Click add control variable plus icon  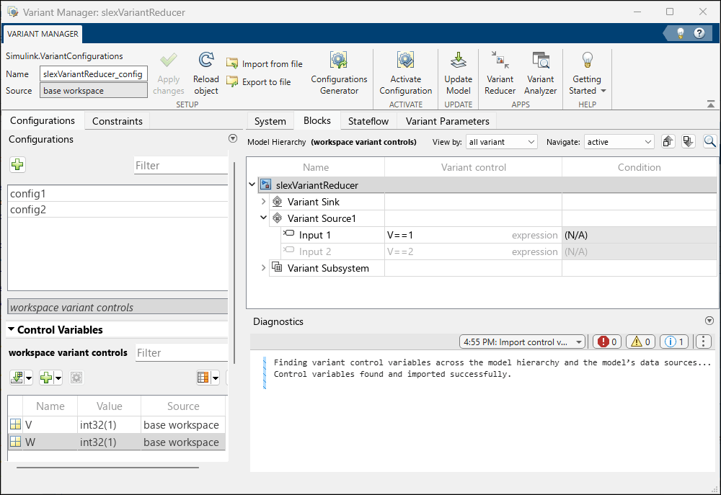click(46, 378)
